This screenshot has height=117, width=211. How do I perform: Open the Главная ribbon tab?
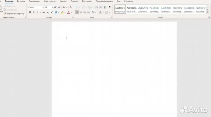[x=9, y=1]
